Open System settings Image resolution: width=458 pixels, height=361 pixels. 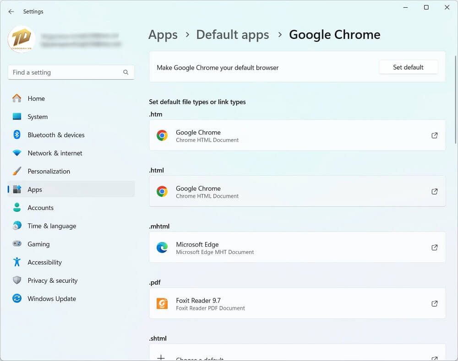pos(71,116)
